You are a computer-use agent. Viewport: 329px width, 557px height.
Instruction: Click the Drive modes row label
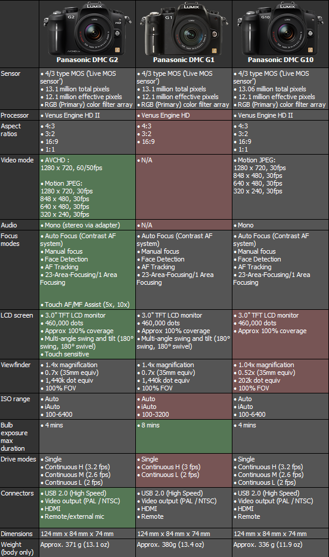click(x=18, y=459)
